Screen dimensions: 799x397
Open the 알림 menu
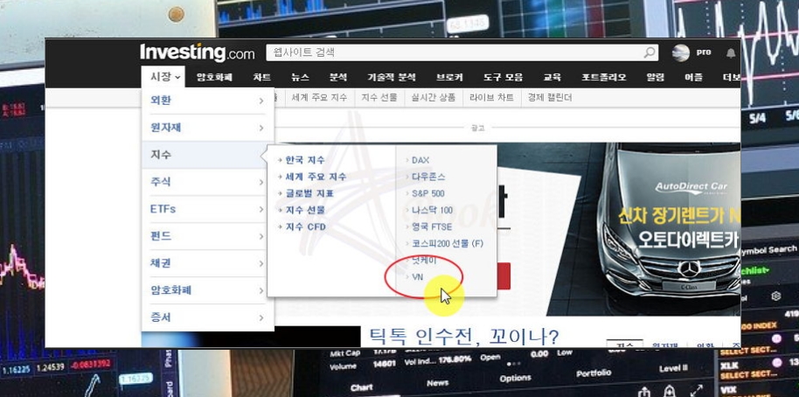[656, 78]
